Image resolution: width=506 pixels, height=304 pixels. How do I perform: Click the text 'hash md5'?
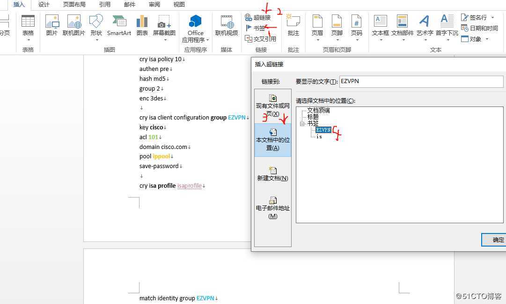[152, 78]
